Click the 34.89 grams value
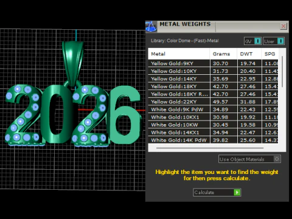Viewport: 292px width, 219px height. click(220, 109)
